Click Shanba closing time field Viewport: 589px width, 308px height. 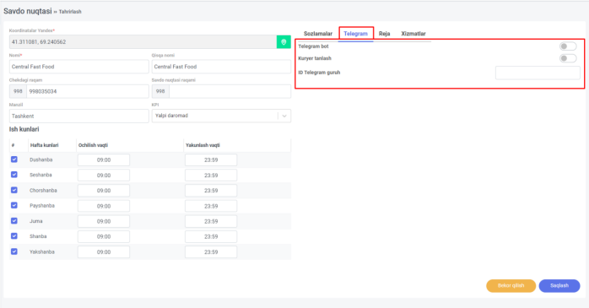click(211, 236)
